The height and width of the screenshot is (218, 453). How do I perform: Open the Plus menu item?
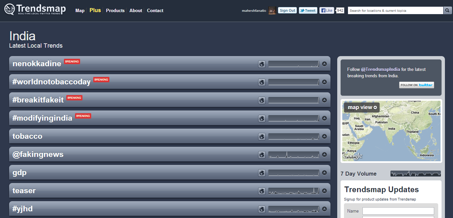coord(95,10)
